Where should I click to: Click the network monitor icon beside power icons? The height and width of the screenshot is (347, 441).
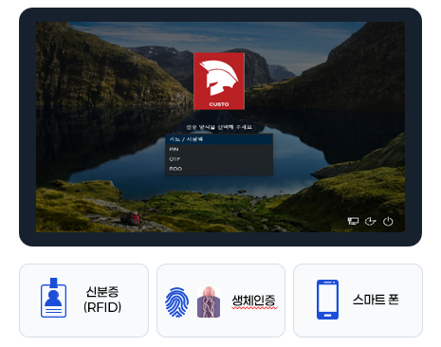(x=353, y=221)
